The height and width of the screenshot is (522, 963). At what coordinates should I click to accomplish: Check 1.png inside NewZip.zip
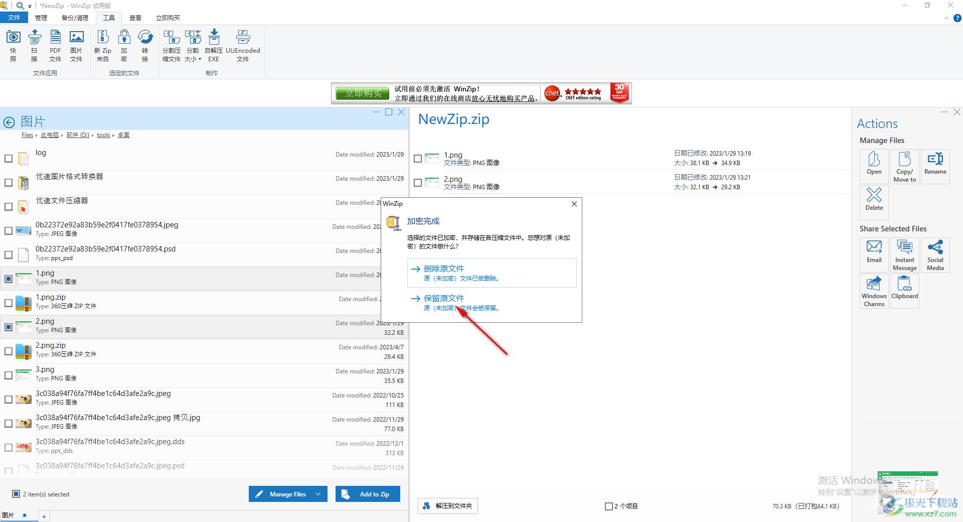point(418,159)
